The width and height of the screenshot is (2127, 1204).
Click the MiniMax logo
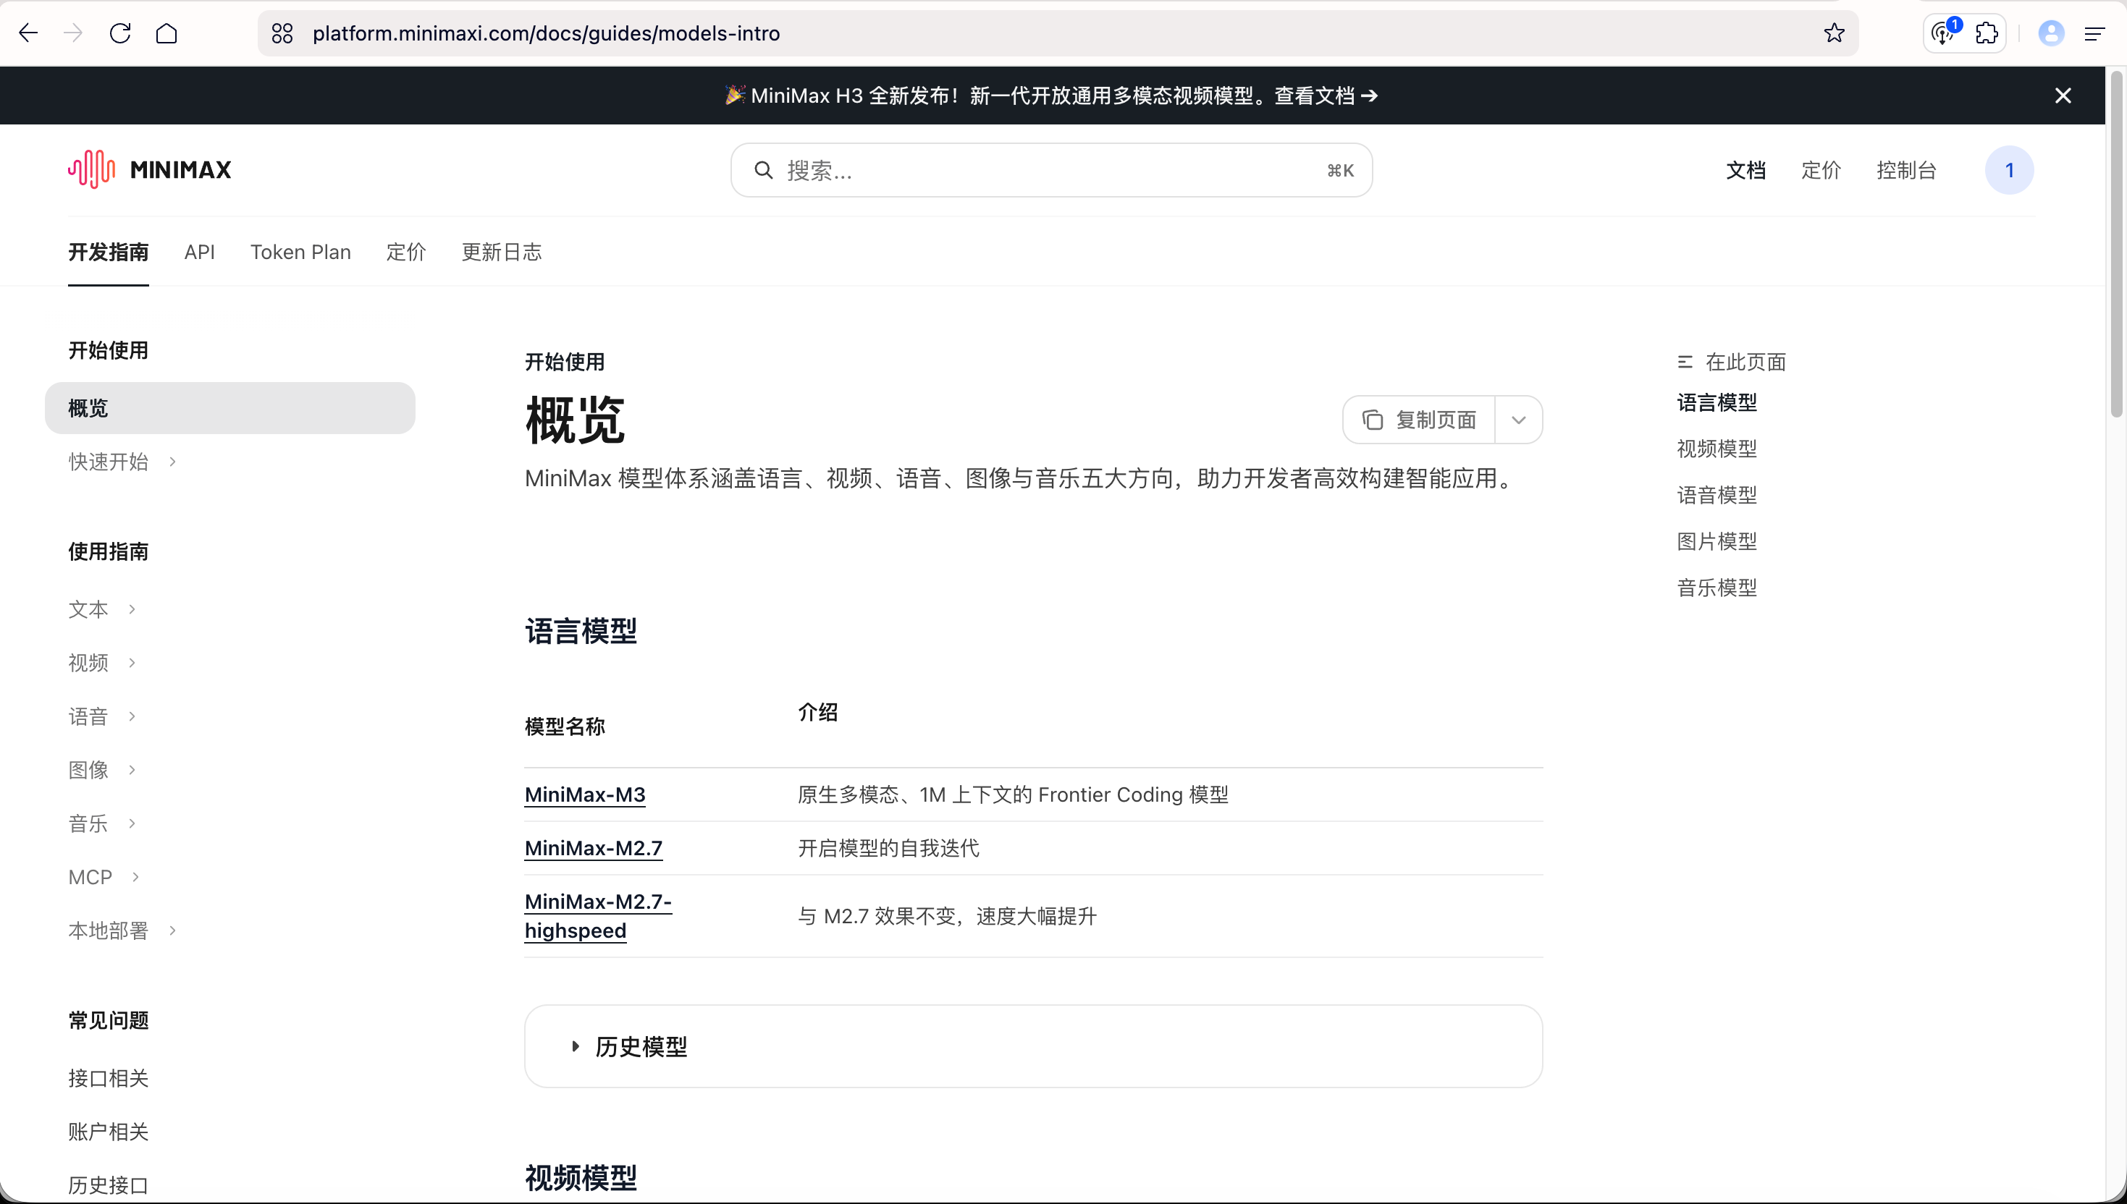[150, 169]
